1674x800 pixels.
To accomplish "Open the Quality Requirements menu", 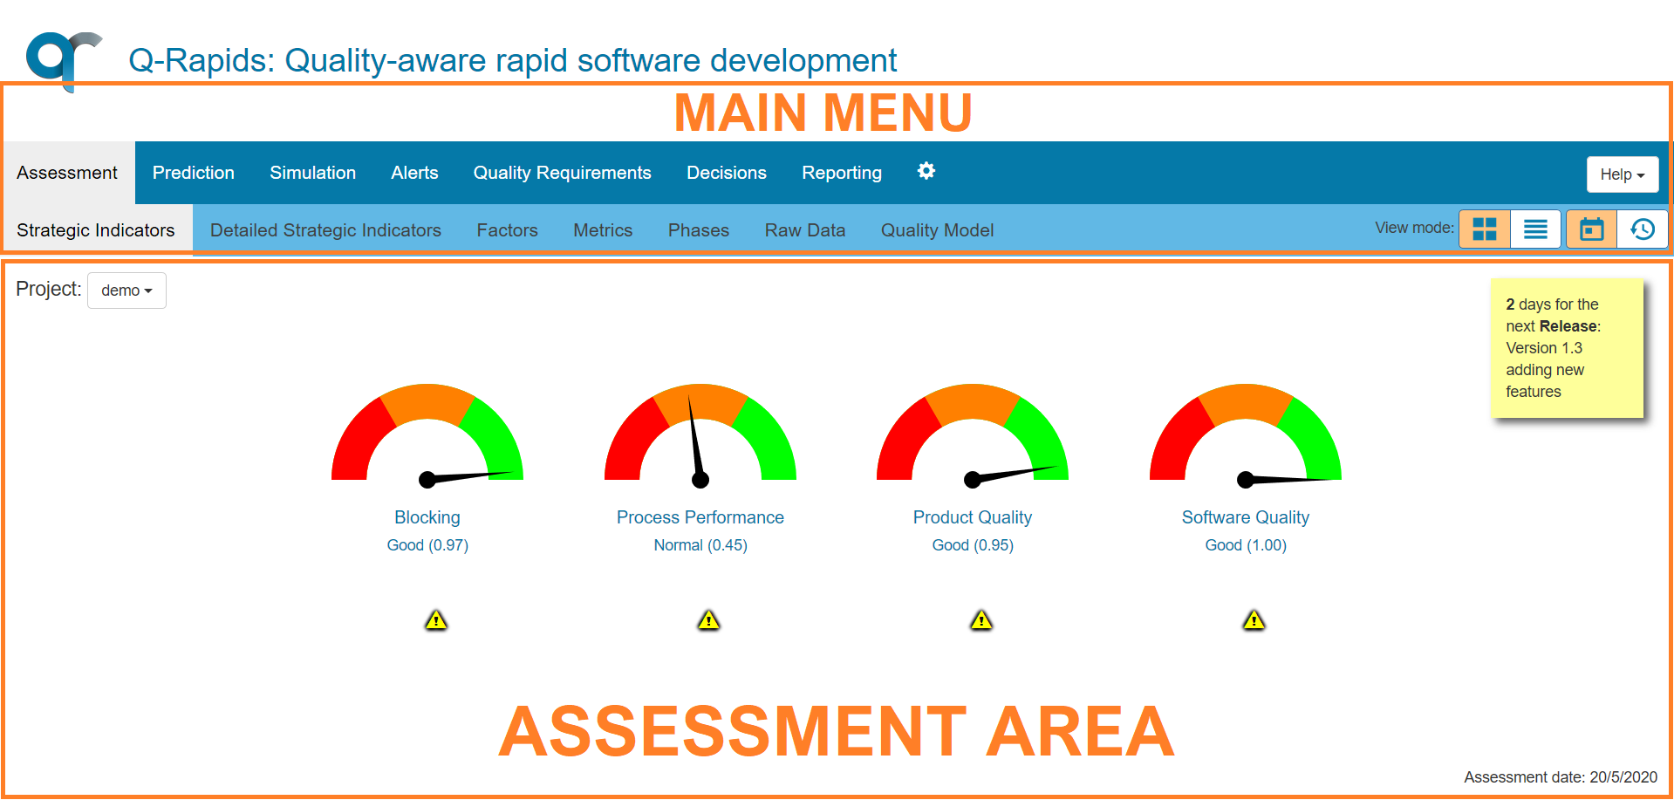I will click(x=562, y=172).
